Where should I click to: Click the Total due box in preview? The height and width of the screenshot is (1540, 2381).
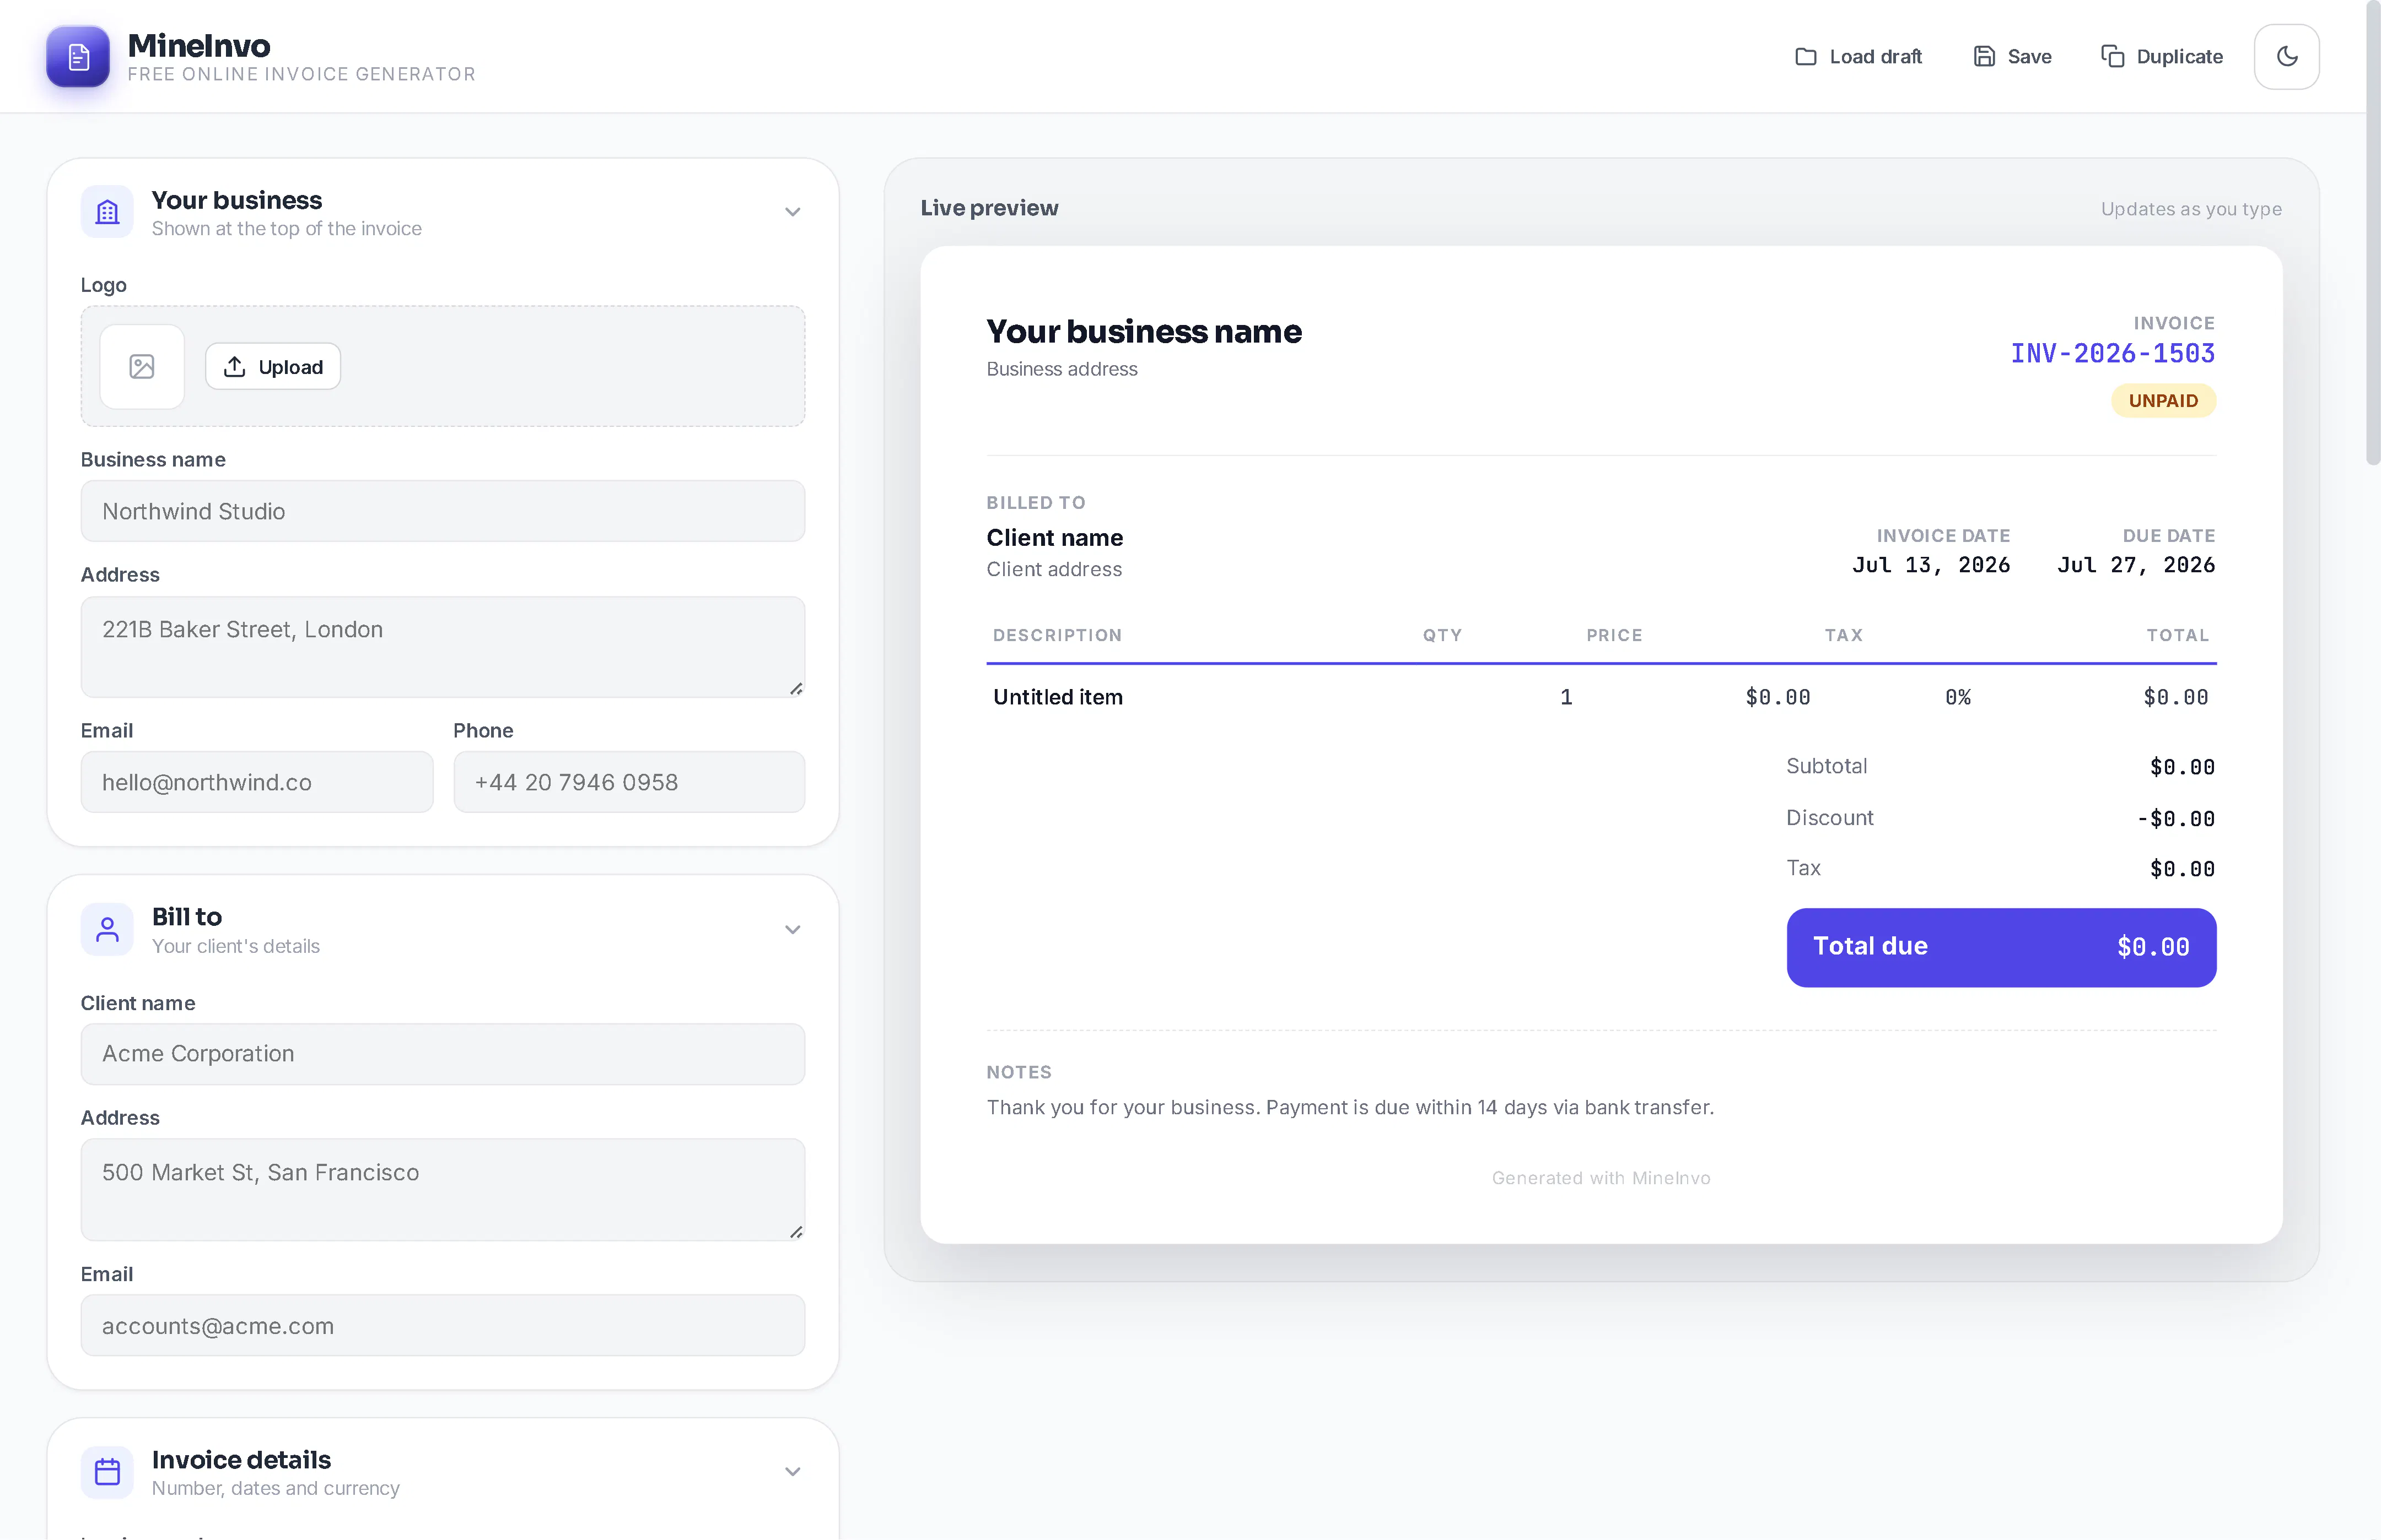2001,947
